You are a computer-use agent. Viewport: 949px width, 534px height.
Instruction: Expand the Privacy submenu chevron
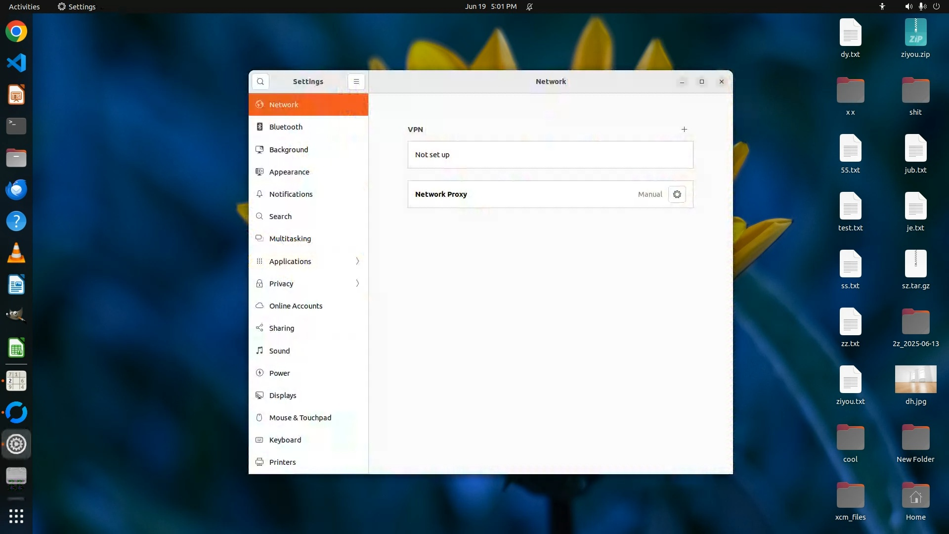click(x=357, y=283)
